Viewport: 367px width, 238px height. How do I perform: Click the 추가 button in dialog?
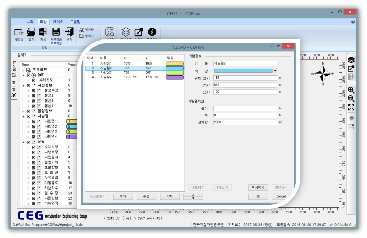point(123,196)
